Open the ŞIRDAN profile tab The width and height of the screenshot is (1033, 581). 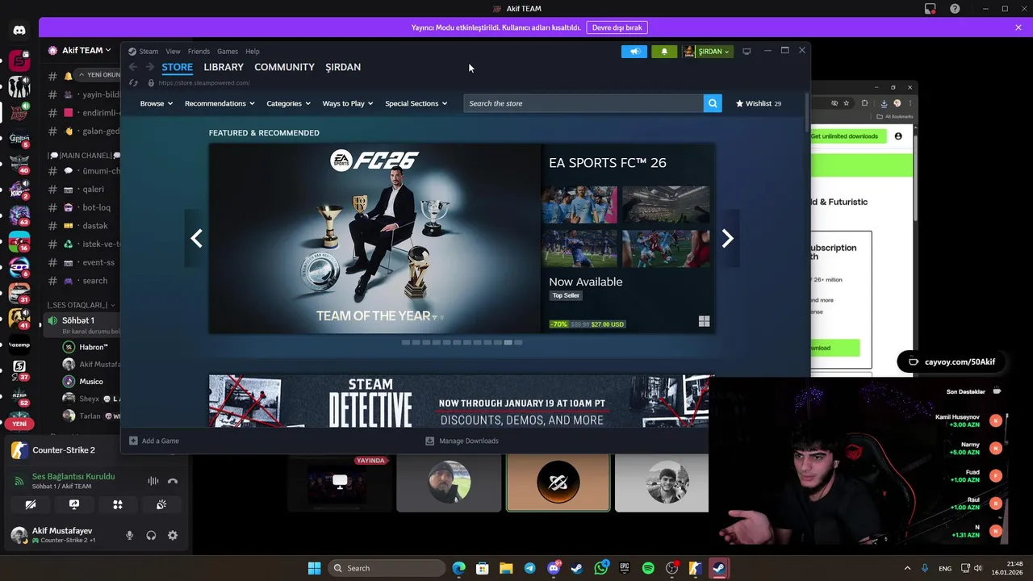coord(343,67)
